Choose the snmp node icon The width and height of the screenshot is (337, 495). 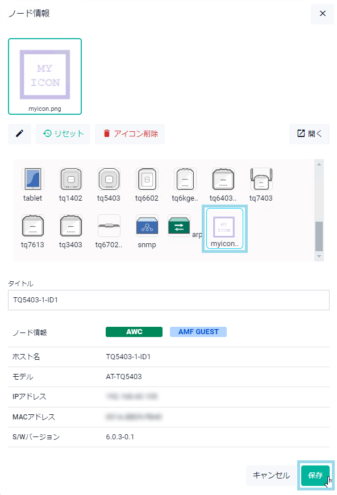pos(147,231)
